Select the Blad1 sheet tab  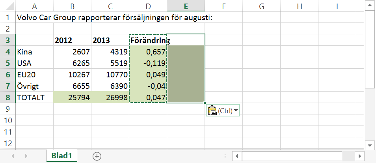[x=62, y=156]
